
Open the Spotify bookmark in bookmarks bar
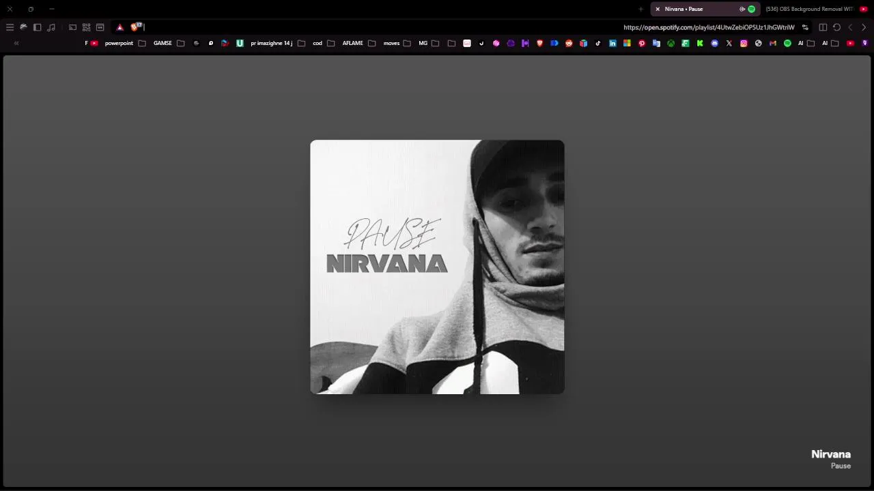(x=787, y=43)
